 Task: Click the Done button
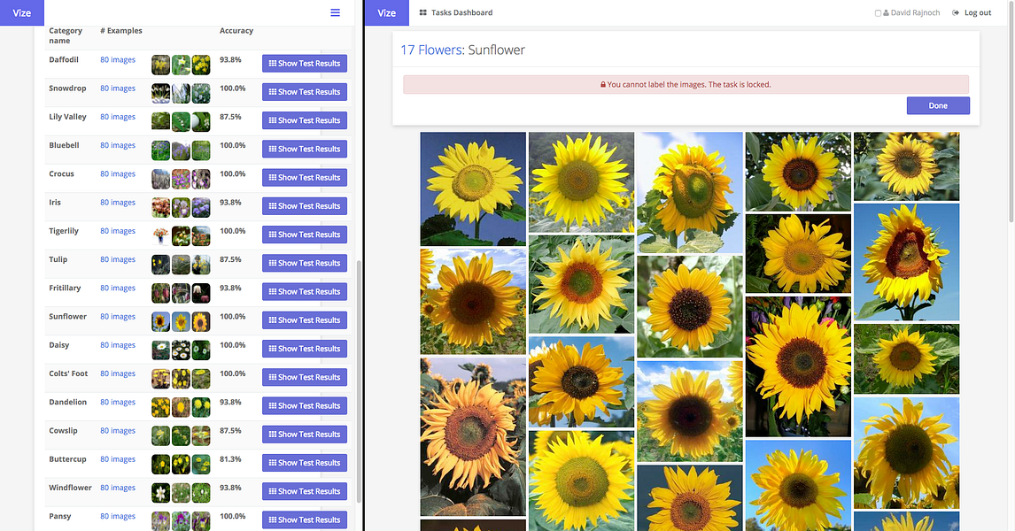(938, 105)
